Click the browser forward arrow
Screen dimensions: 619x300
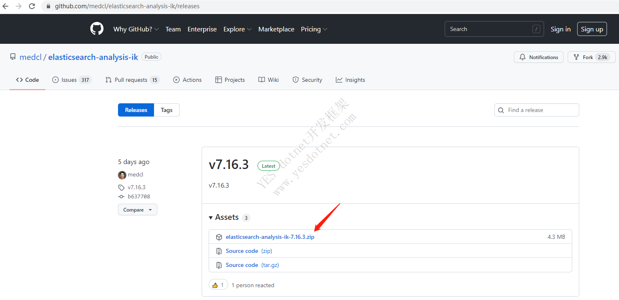19,6
